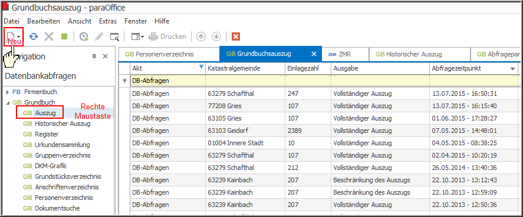This screenshot has height=217, width=523.
Task: Sort by Katastralgemeinde column header
Action: tap(245, 68)
